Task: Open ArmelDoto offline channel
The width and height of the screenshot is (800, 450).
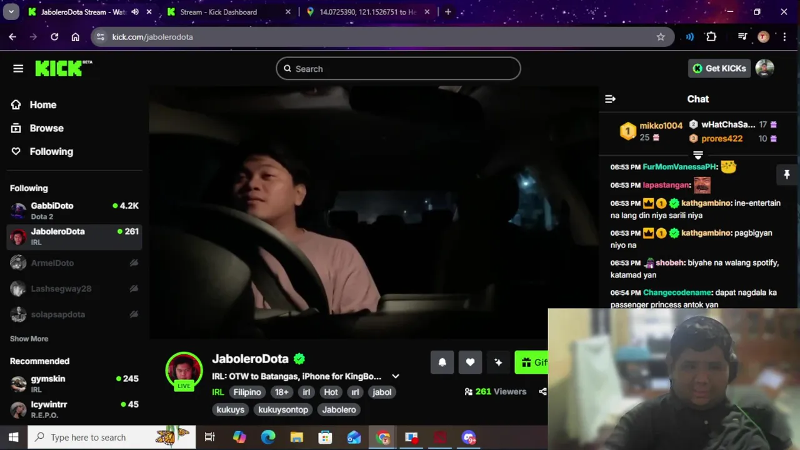Action: pos(74,263)
